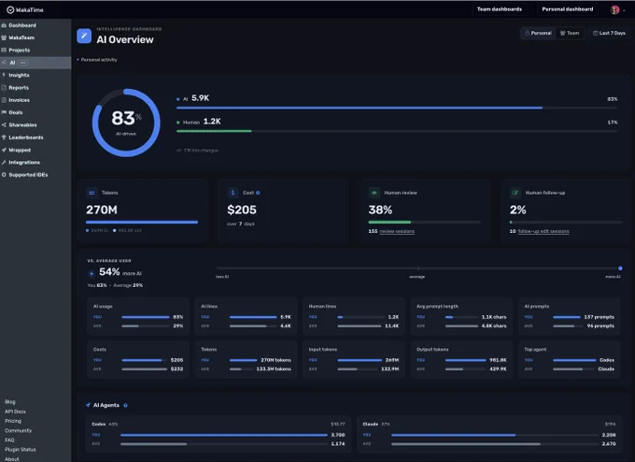635x462 pixels.
Task: Click the Dashboard sidebar icon
Action: coord(4,25)
